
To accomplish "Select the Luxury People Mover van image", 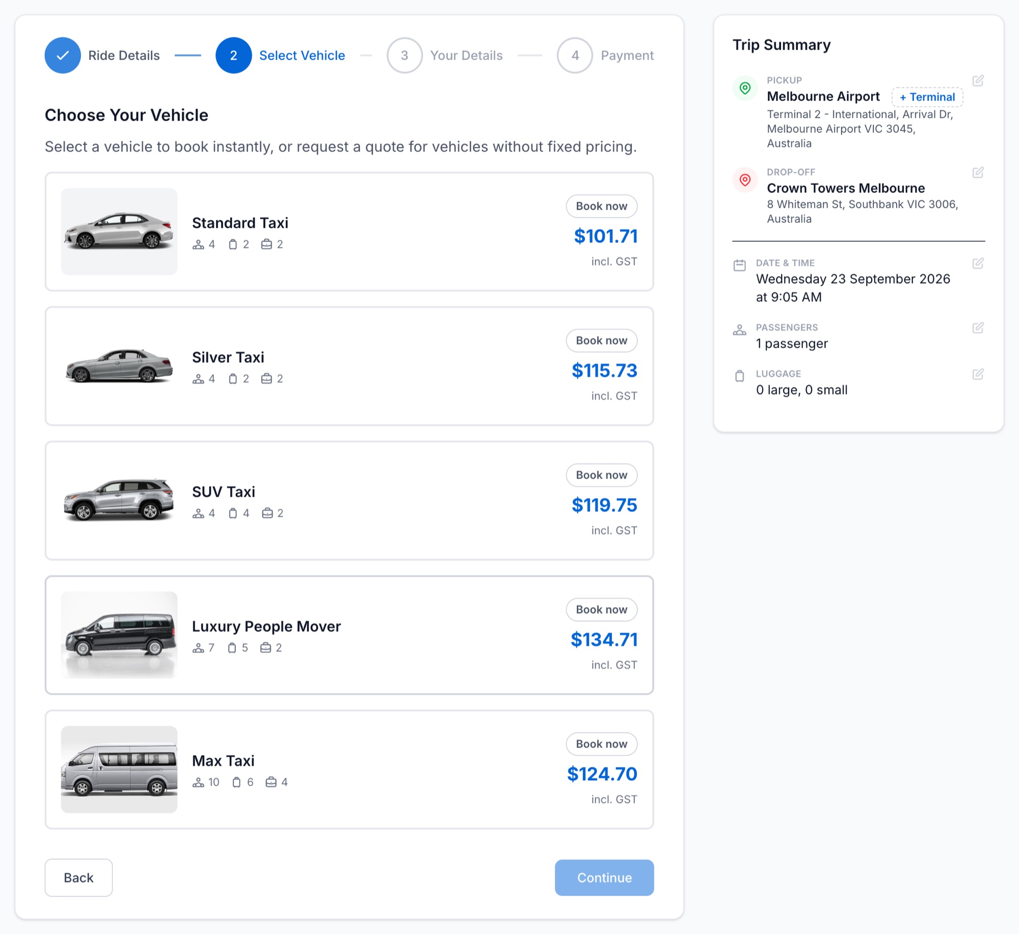I will [119, 635].
